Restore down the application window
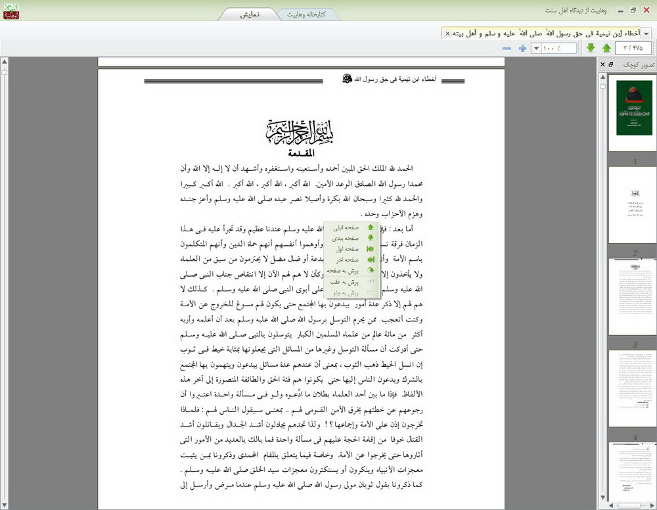The width and height of the screenshot is (657, 510). [x=633, y=11]
